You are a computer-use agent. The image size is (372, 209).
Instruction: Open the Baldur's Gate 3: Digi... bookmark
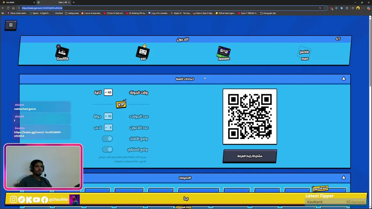tap(203, 13)
